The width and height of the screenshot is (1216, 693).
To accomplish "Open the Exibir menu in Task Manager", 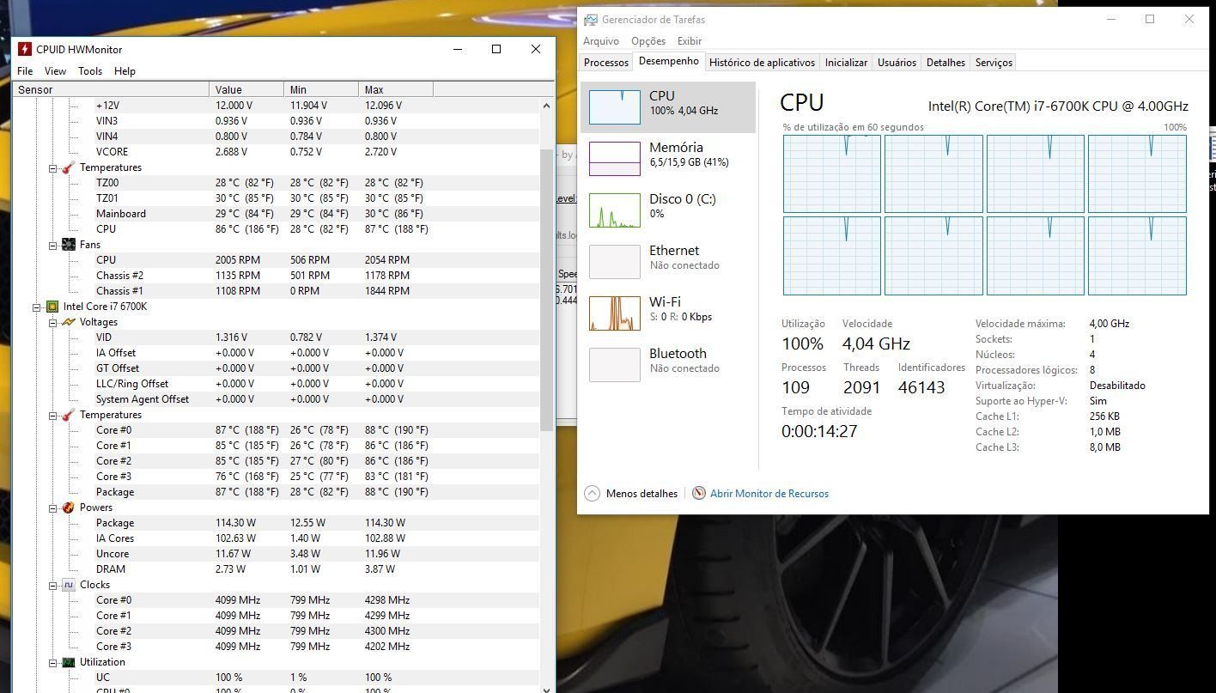I will click(690, 40).
